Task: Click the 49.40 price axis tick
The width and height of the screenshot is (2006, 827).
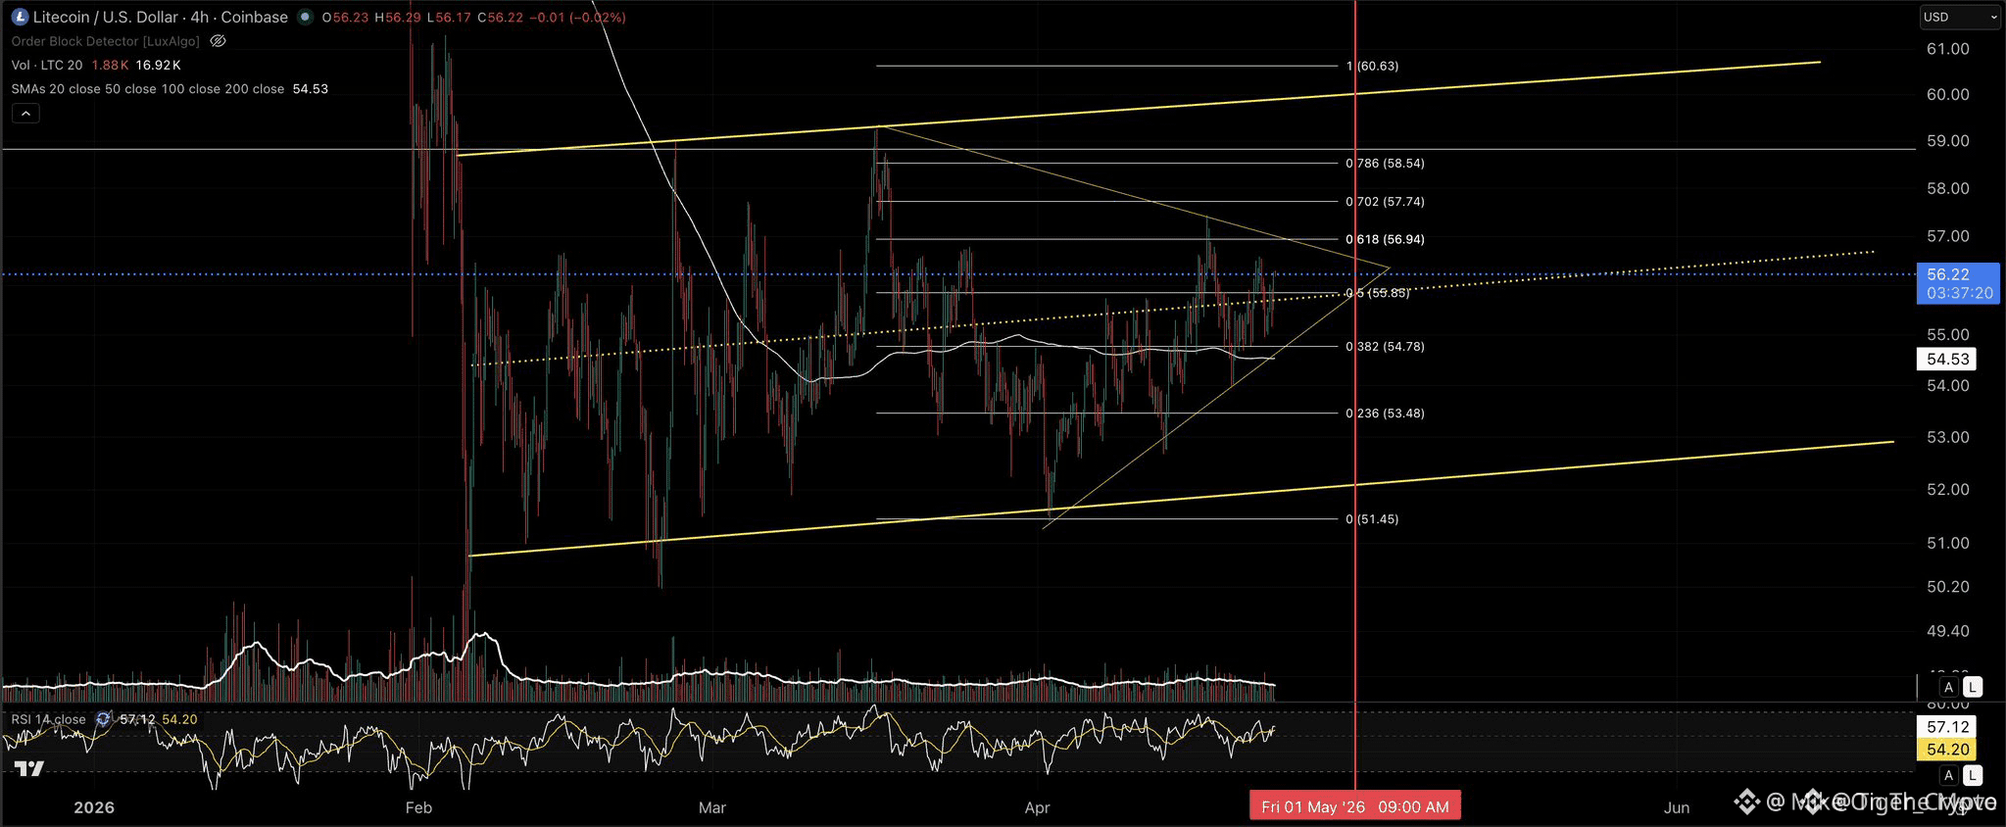Action: point(1948,631)
